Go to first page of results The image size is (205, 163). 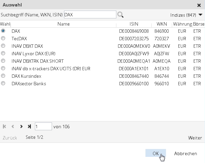[x=4, y=127]
